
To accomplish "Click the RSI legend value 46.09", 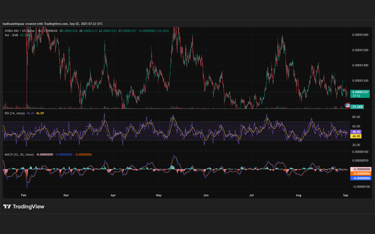I will pos(40,113).
